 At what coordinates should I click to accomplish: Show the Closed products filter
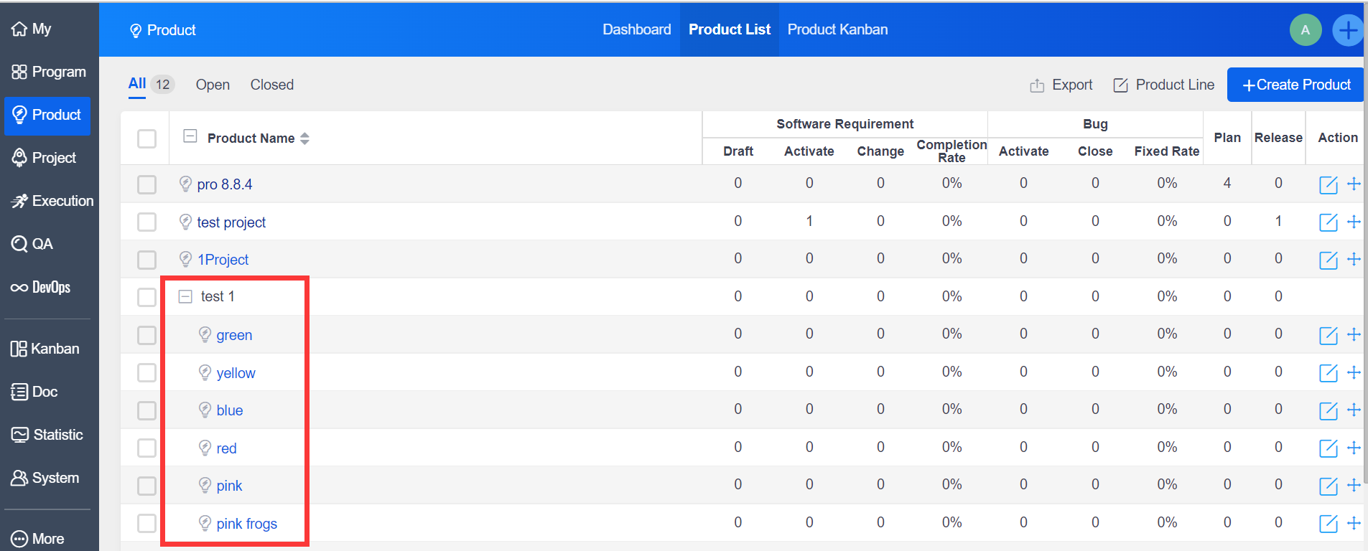[271, 85]
